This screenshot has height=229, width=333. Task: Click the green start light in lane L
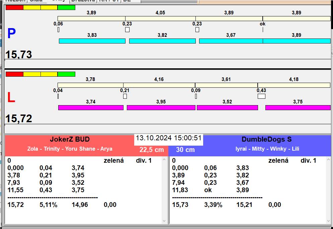pyautogui.click(x=66, y=74)
